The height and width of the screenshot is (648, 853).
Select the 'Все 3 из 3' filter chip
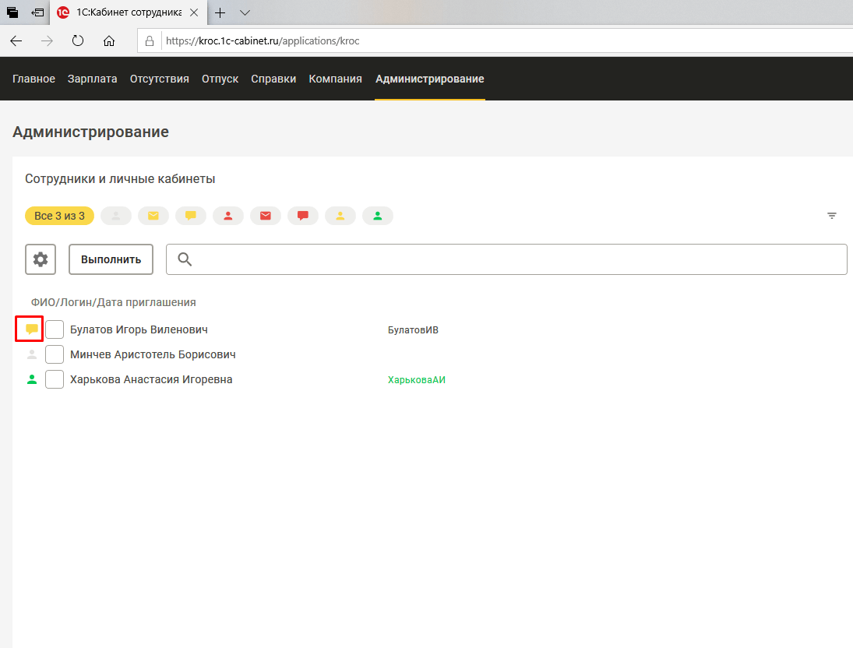click(59, 216)
